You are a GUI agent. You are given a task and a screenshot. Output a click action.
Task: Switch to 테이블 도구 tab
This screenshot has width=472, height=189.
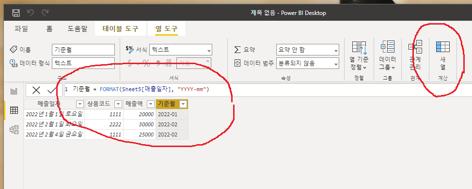(120, 29)
